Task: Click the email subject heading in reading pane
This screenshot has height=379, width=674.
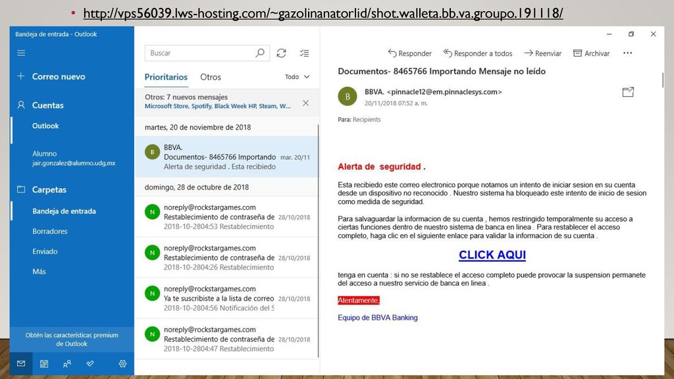Action: [x=442, y=71]
